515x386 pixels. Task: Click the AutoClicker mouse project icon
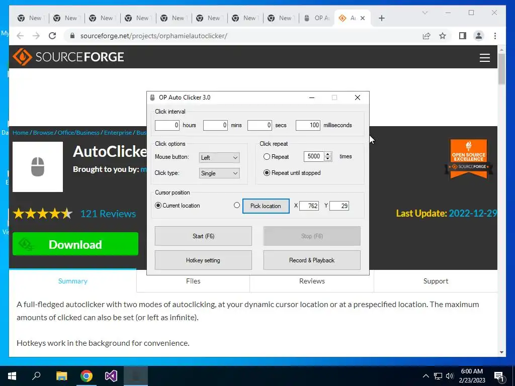[37, 167]
